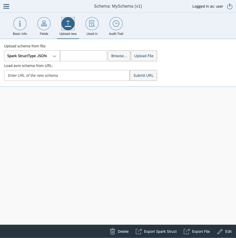Click the 'Logged in as: user' text

[x=208, y=6]
